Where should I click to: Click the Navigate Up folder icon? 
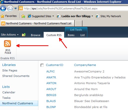[x=24, y=35]
